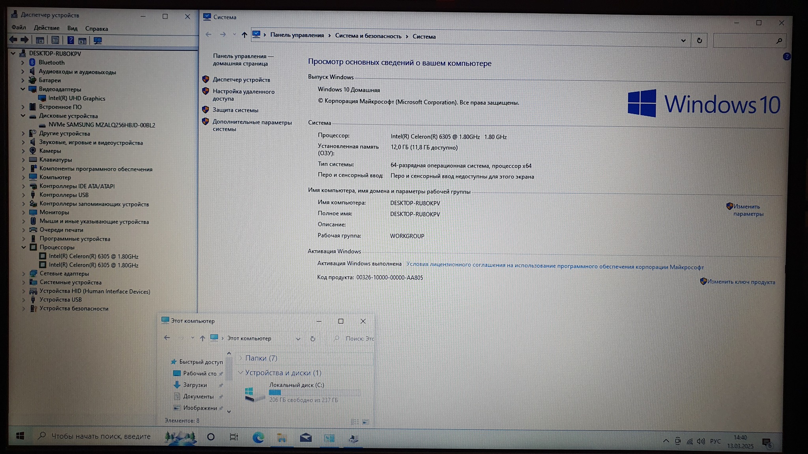Click the Local Disk C usage bar
Screen dimensions: 808x454
pyautogui.click(x=314, y=393)
